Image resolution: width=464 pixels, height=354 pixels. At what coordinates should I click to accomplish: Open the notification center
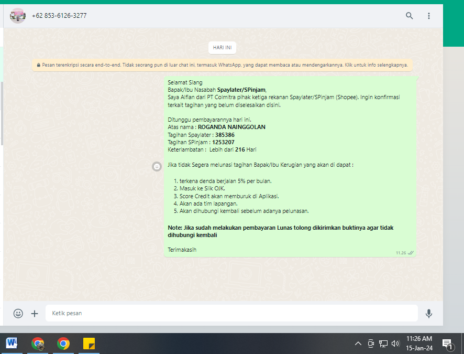click(447, 344)
